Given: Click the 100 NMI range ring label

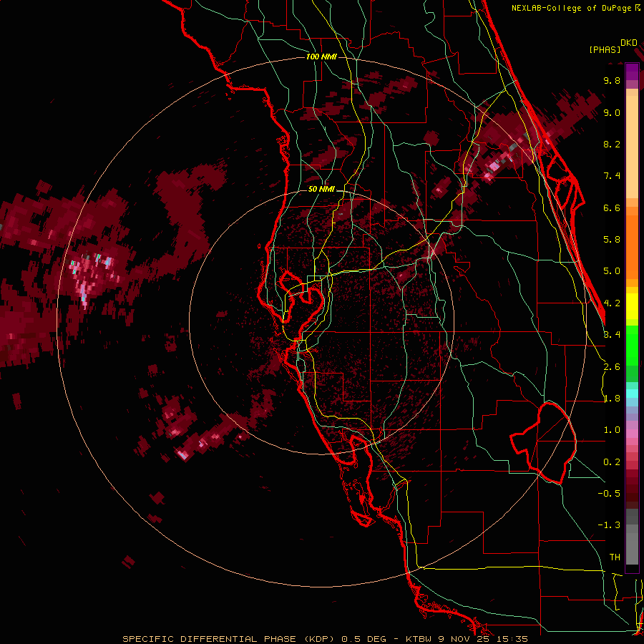Looking at the screenshot, I should tap(321, 57).
